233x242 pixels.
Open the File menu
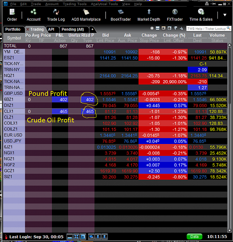13,4
